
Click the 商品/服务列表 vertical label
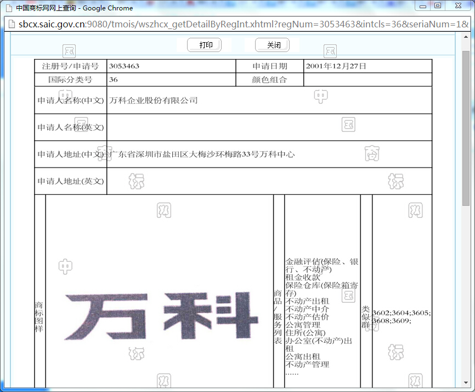click(278, 317)
